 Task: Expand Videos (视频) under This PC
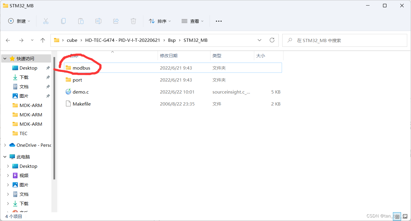tap(8, 175)
